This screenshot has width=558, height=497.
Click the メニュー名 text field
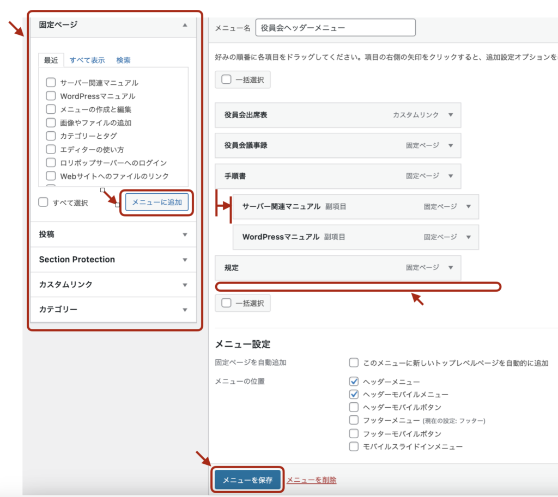(335, 28)
